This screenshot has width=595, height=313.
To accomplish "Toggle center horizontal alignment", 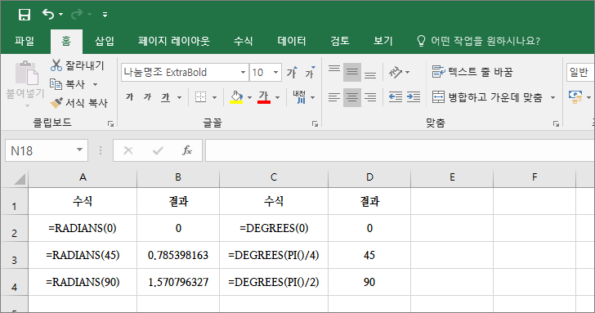I will (352, 97).
